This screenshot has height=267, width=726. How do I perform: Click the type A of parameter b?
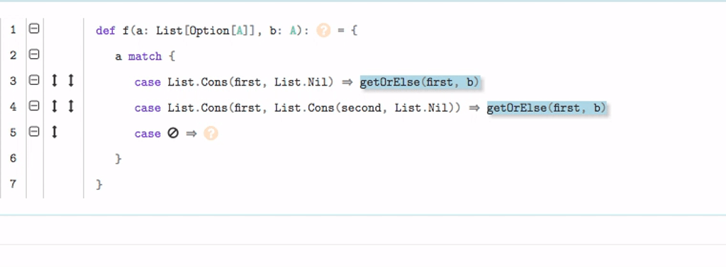[x=293, y=31]
